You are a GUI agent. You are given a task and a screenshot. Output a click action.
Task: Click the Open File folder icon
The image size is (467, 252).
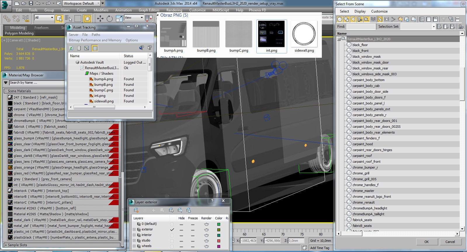coord(24,3)
